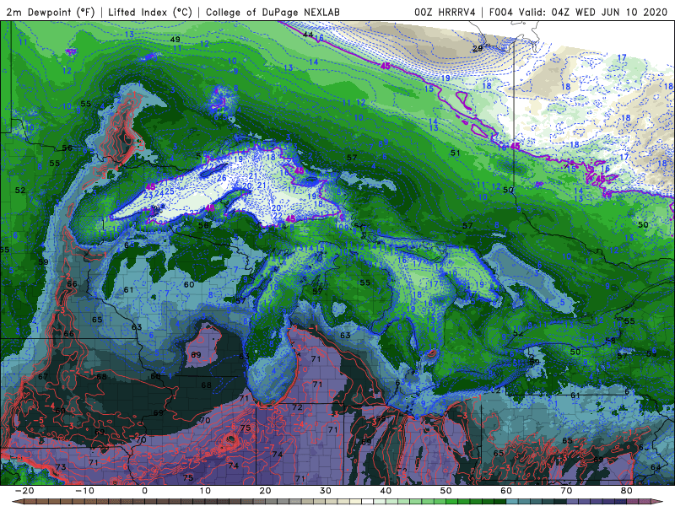Click the "Lifted Index (°C)" title label
The image size is (675, 506).
click(x=150, y=12)
